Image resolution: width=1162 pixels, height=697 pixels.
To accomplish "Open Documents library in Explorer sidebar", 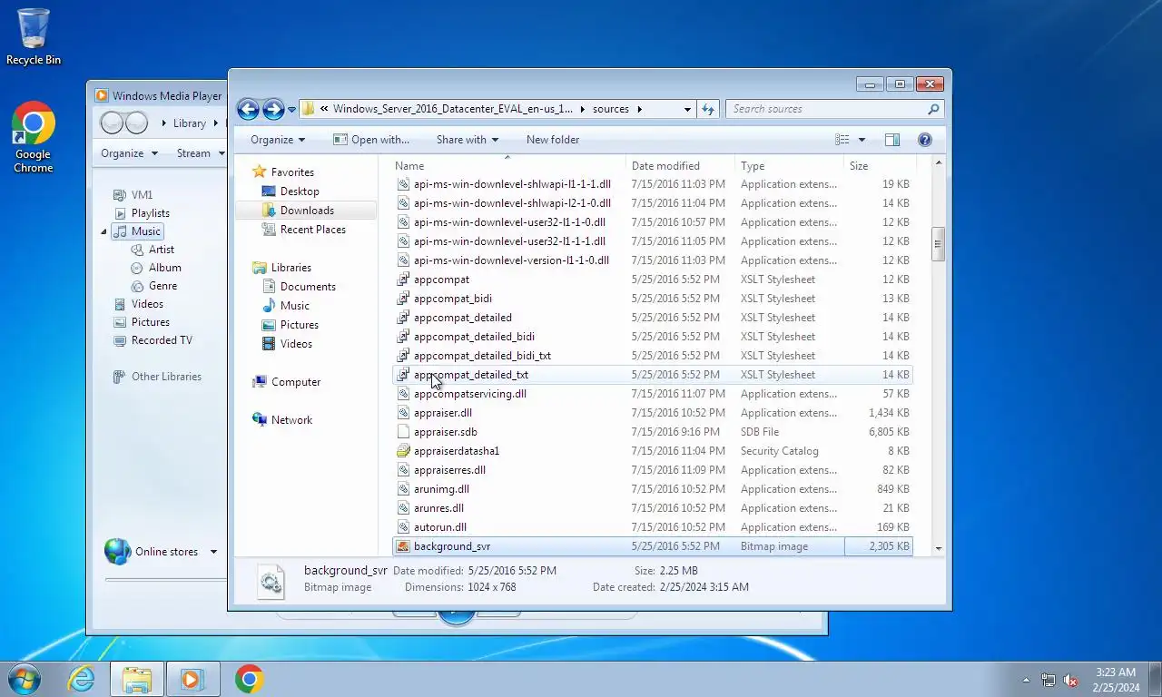I will click(308, 287).
